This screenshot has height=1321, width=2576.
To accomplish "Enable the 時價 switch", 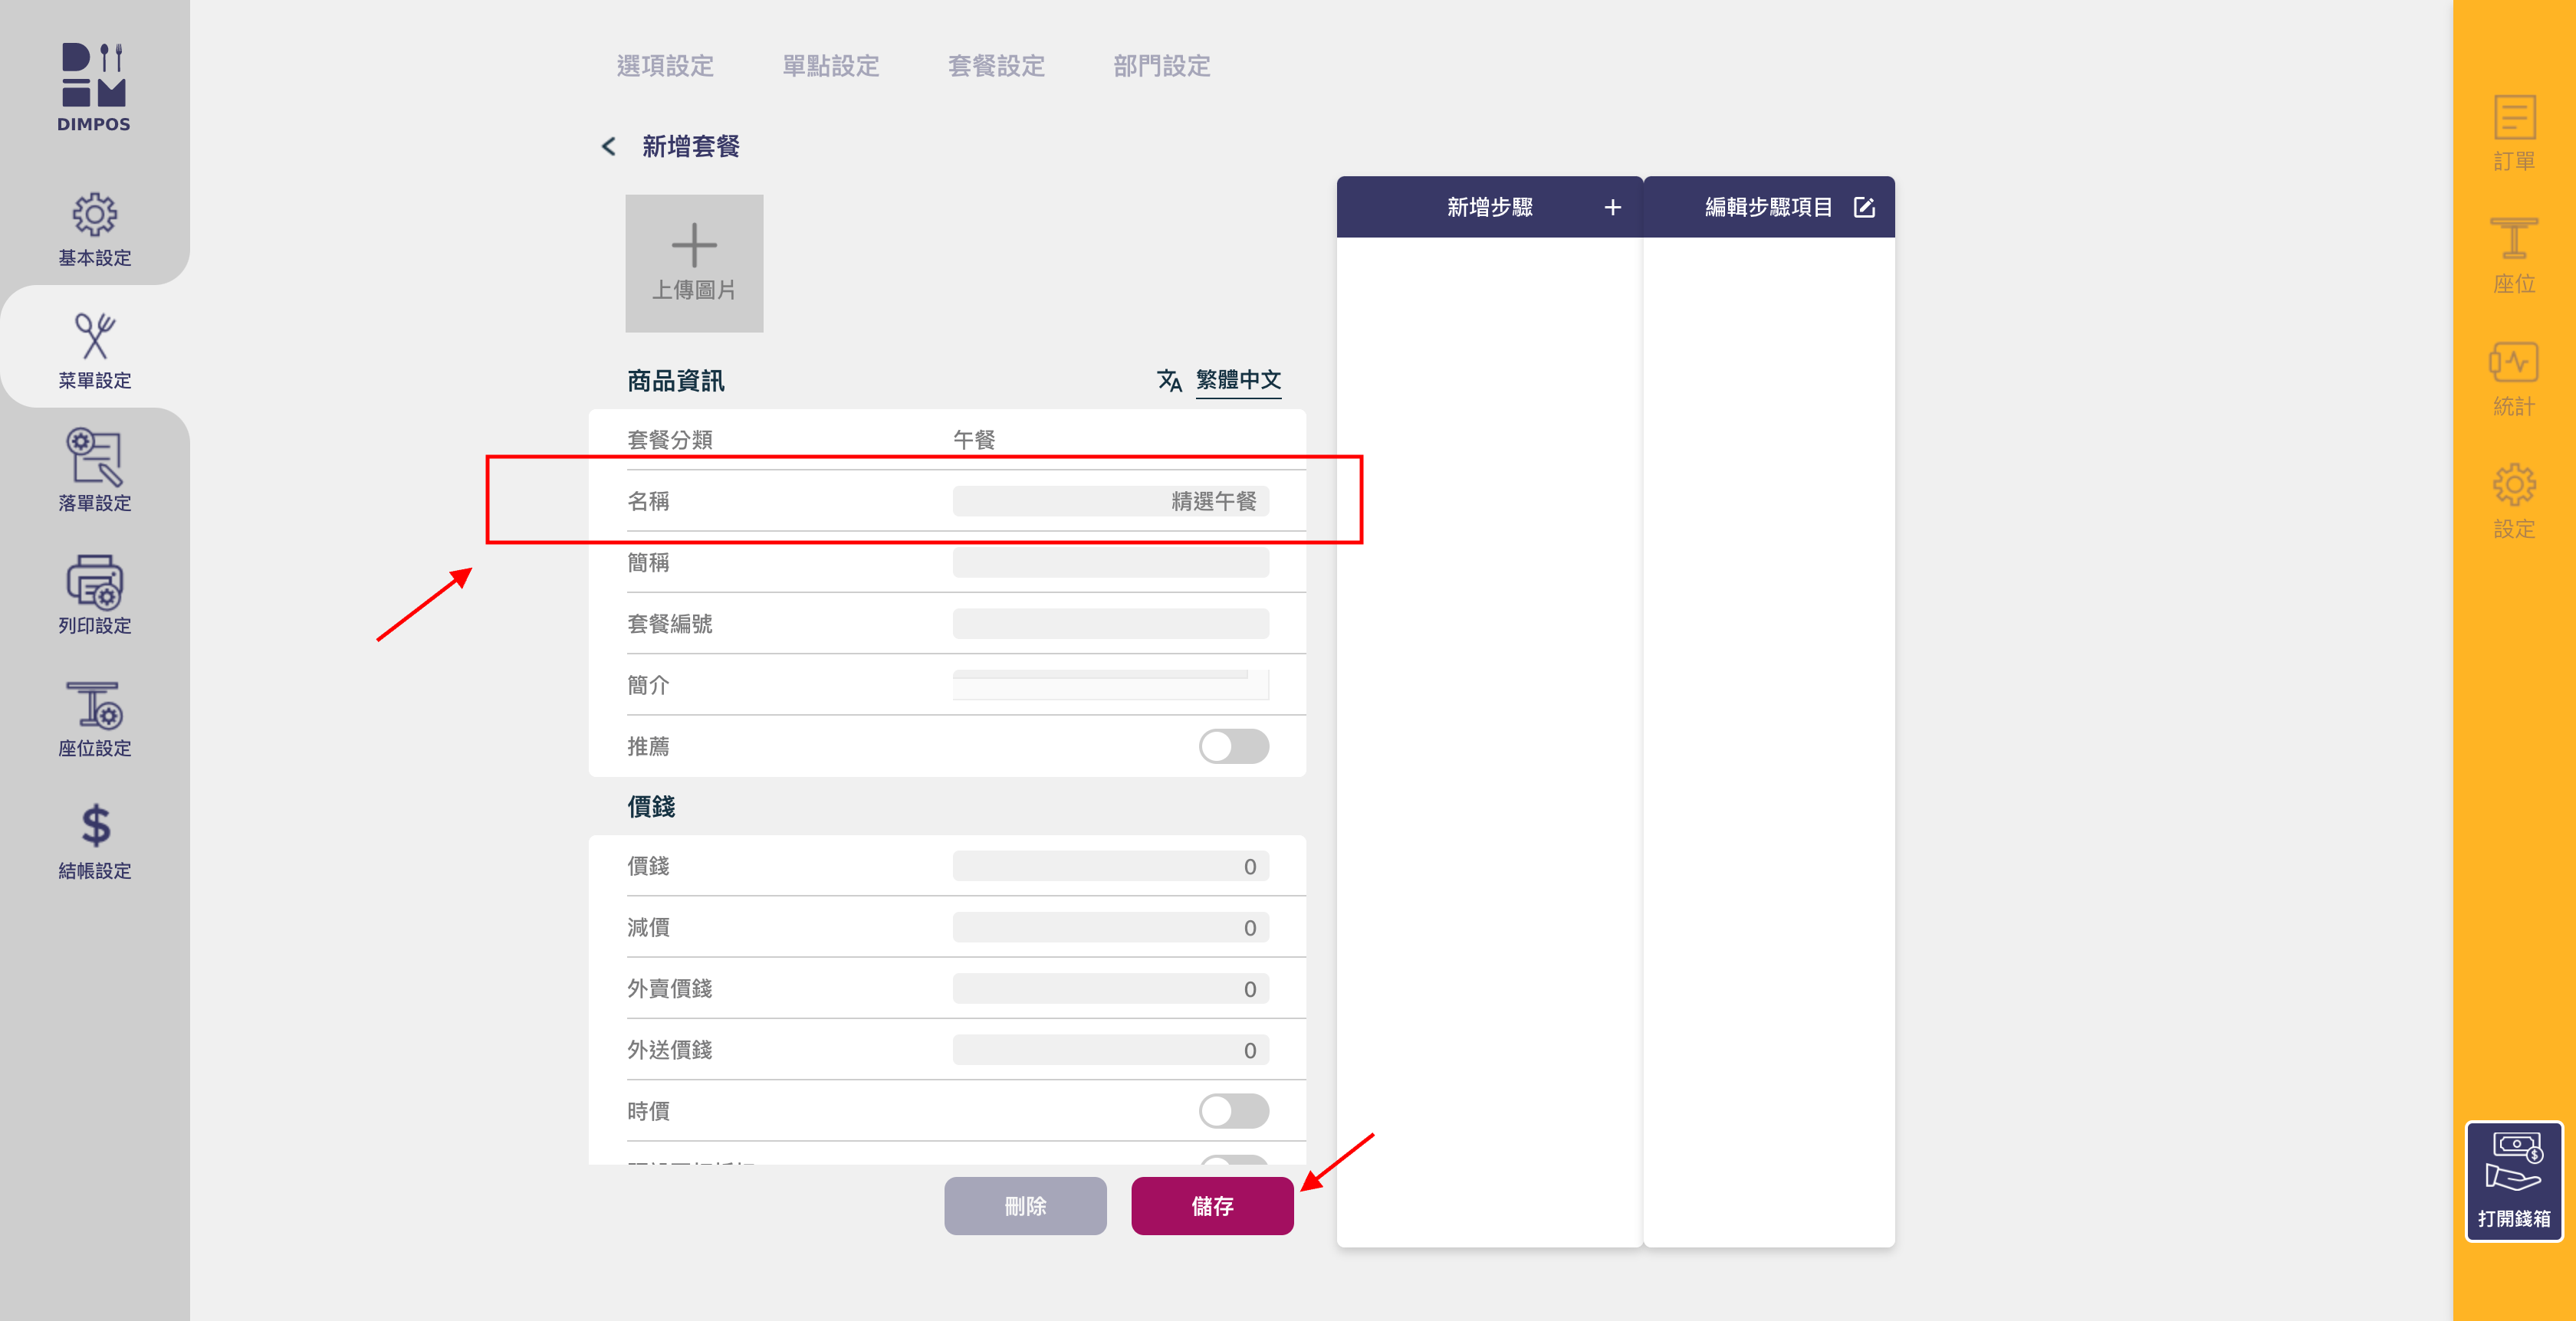I will click(x=1233, y=1110).
